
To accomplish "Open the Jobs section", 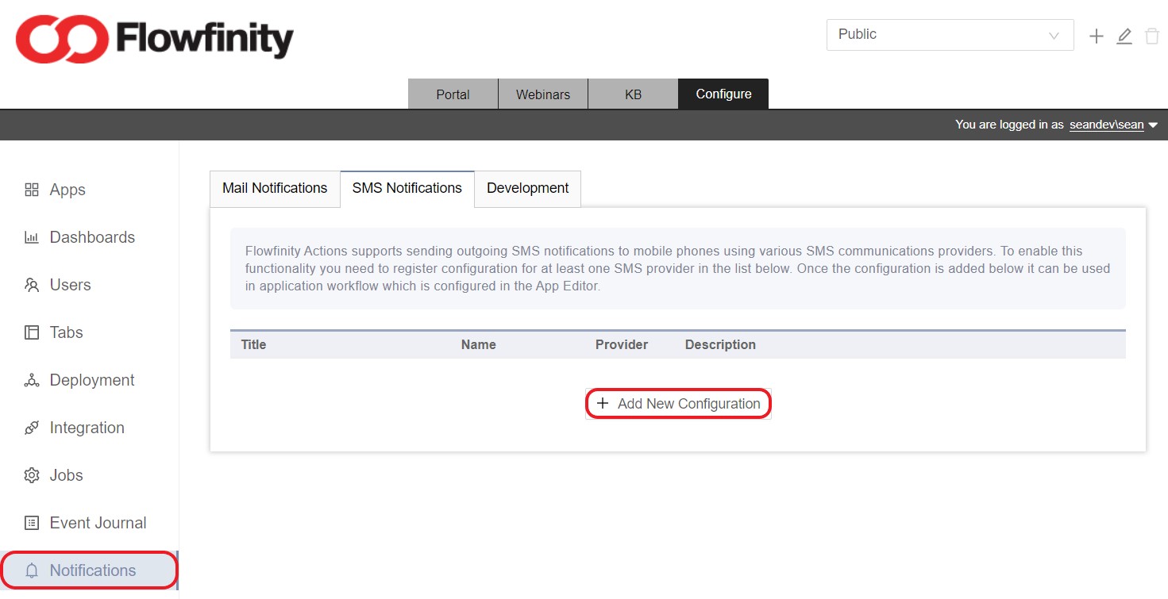I will 32,474.
